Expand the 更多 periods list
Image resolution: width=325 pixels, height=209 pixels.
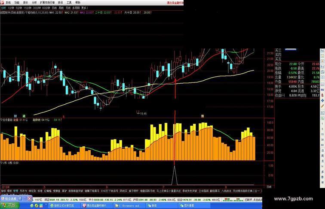pyautogui.click(x=84, y=8)
